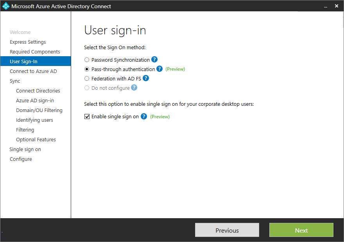
Task: Select the User Sign-In step
Action: 36,61
